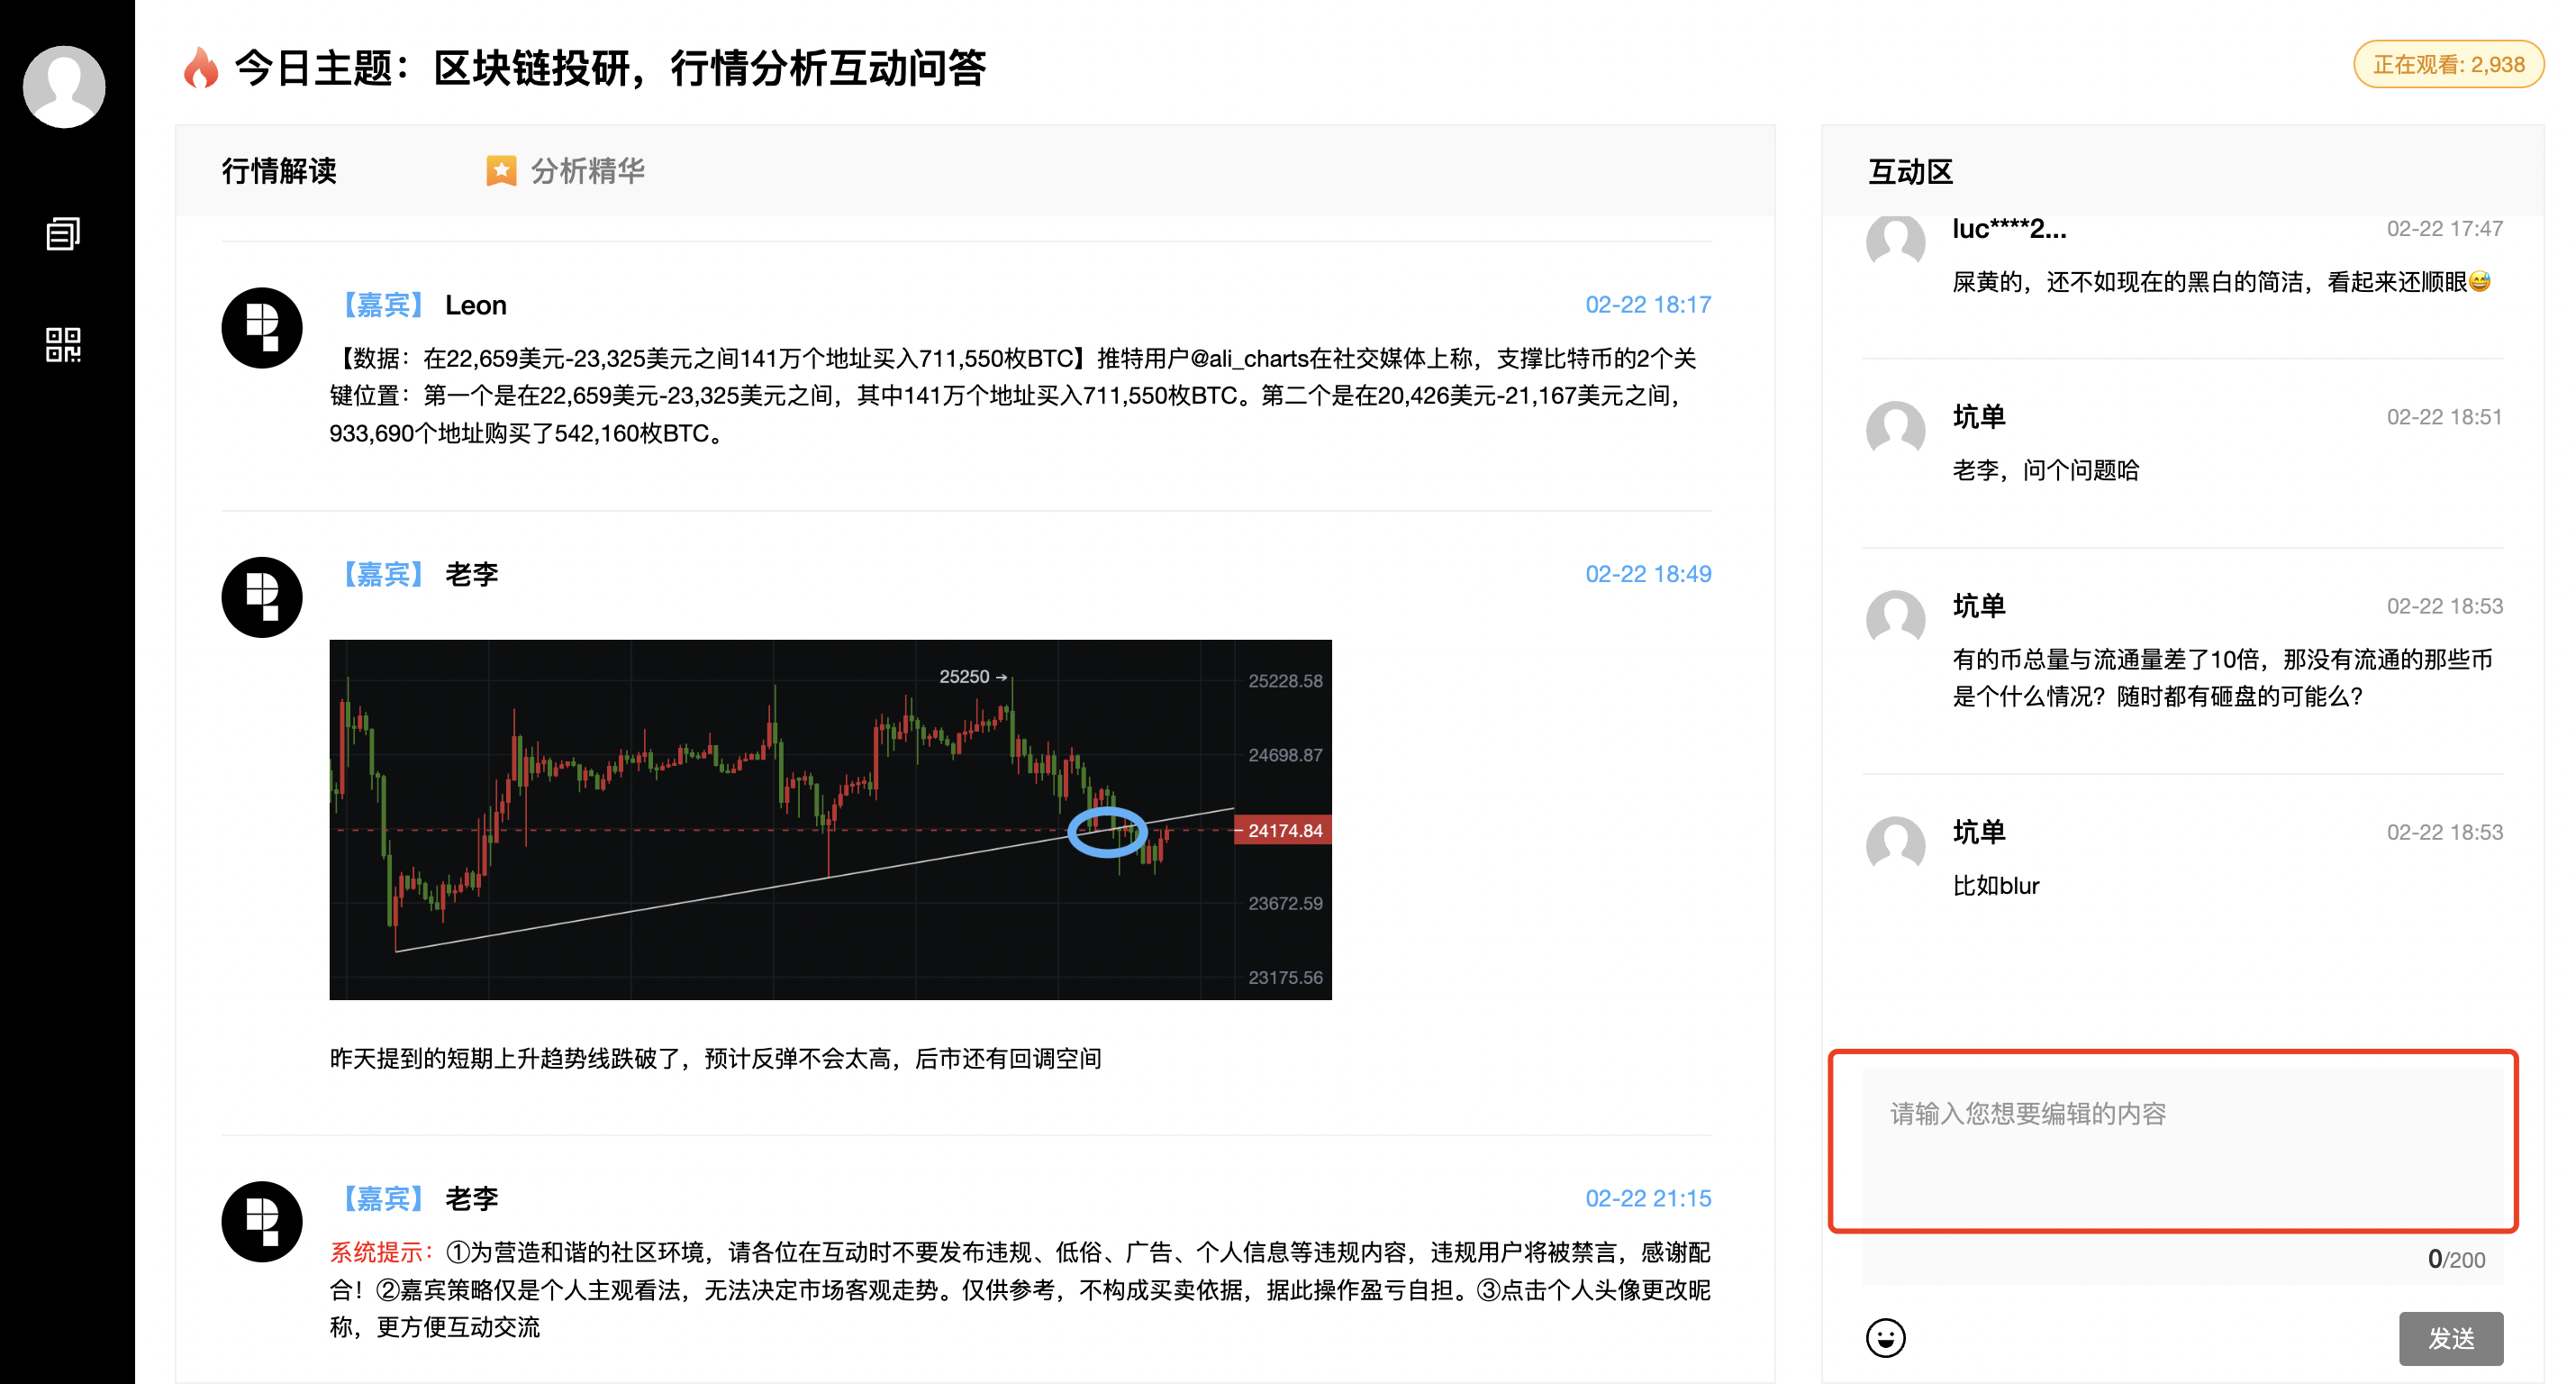Click the guest name Leon
The width and height of the screenshot is (2576, 1384).
coord(476,305)
